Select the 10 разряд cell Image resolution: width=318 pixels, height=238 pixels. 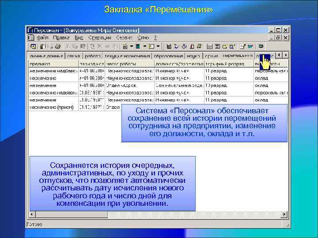coord(229,86)
